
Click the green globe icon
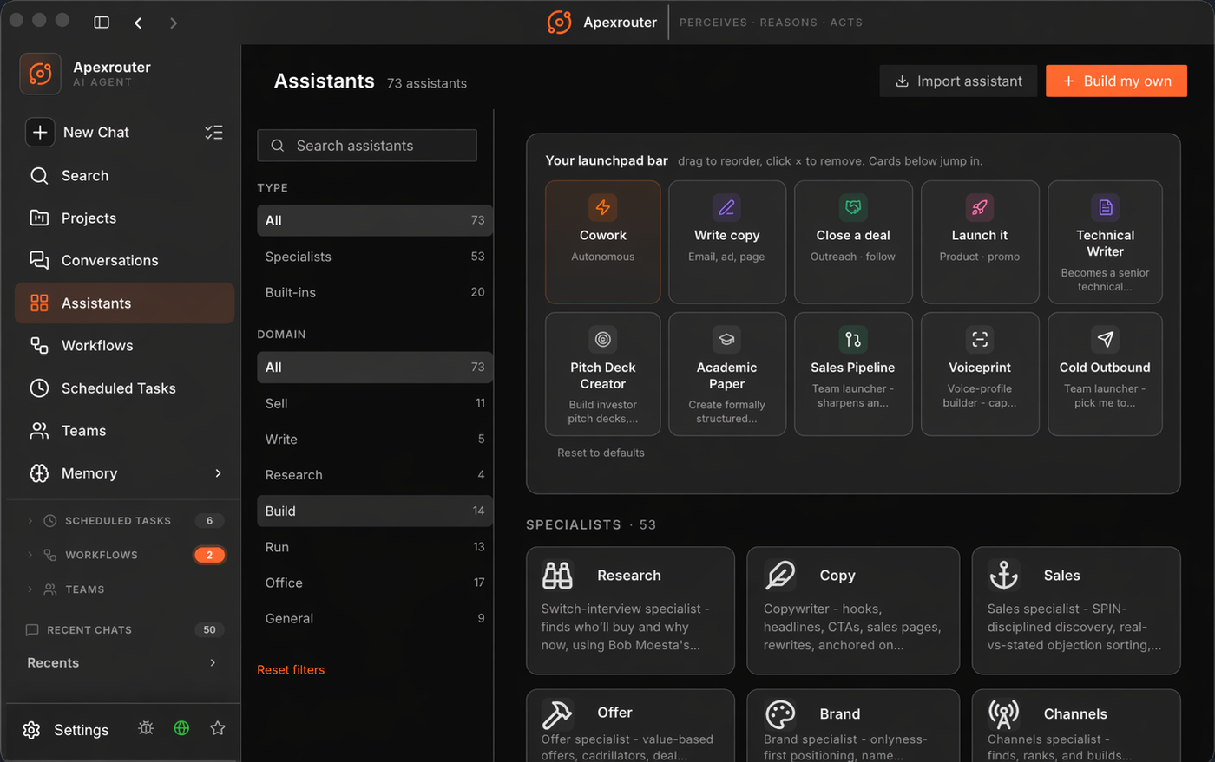(181, 728)
